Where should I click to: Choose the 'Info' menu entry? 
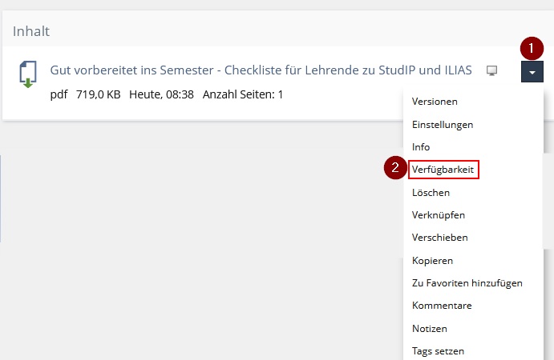coord(421,147)
